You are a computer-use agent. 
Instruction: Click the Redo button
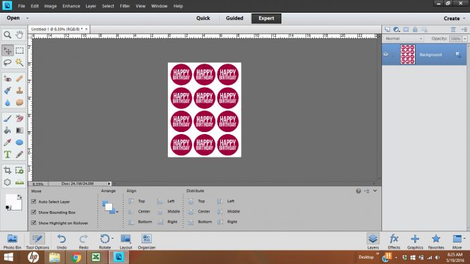click(84, 242)
